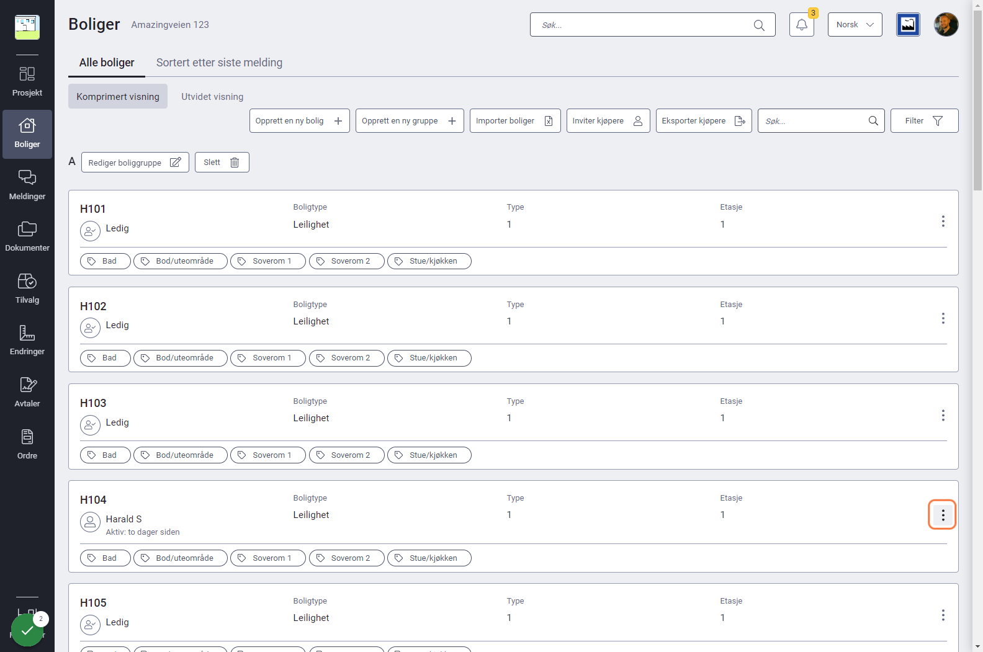Open the Ordre sidebar item

pos(27,445)
